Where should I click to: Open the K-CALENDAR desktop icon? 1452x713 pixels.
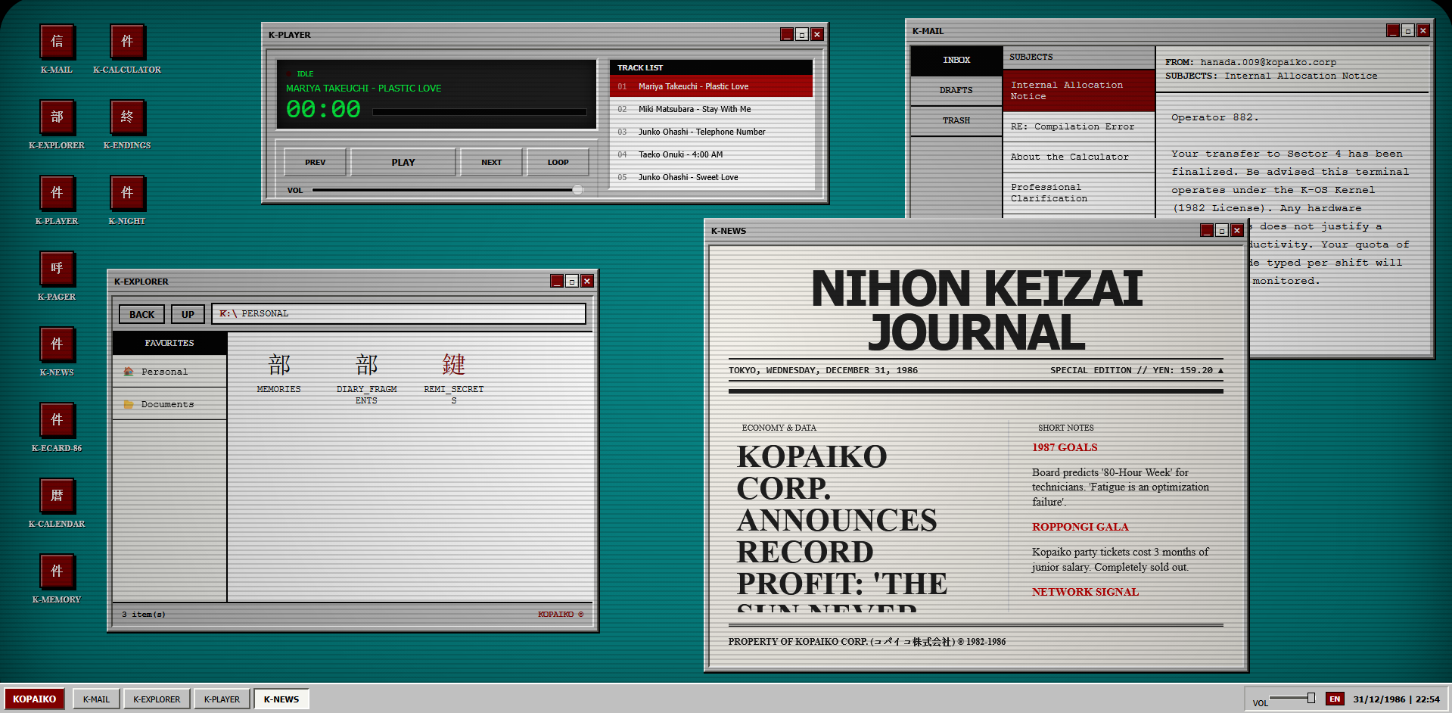coord(57,503)
